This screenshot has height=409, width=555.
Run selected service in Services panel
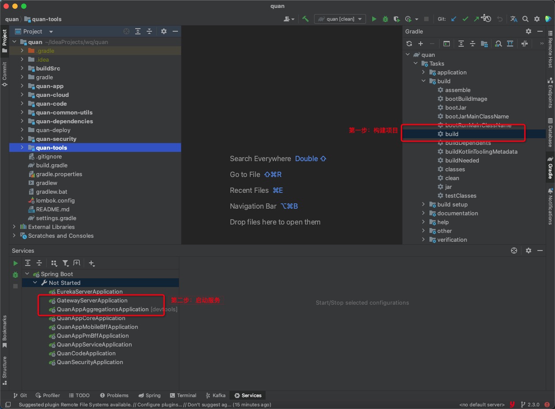point(15,263)
